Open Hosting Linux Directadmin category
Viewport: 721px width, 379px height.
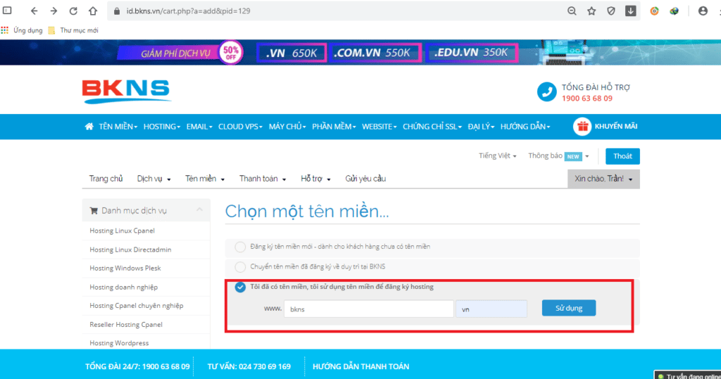pyautogui.click(x=130, y=250)
